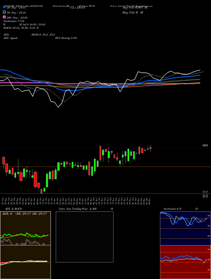211x279 pixels.
Task: Open the ADX indicator chart panel
Action: coord(25,228)
